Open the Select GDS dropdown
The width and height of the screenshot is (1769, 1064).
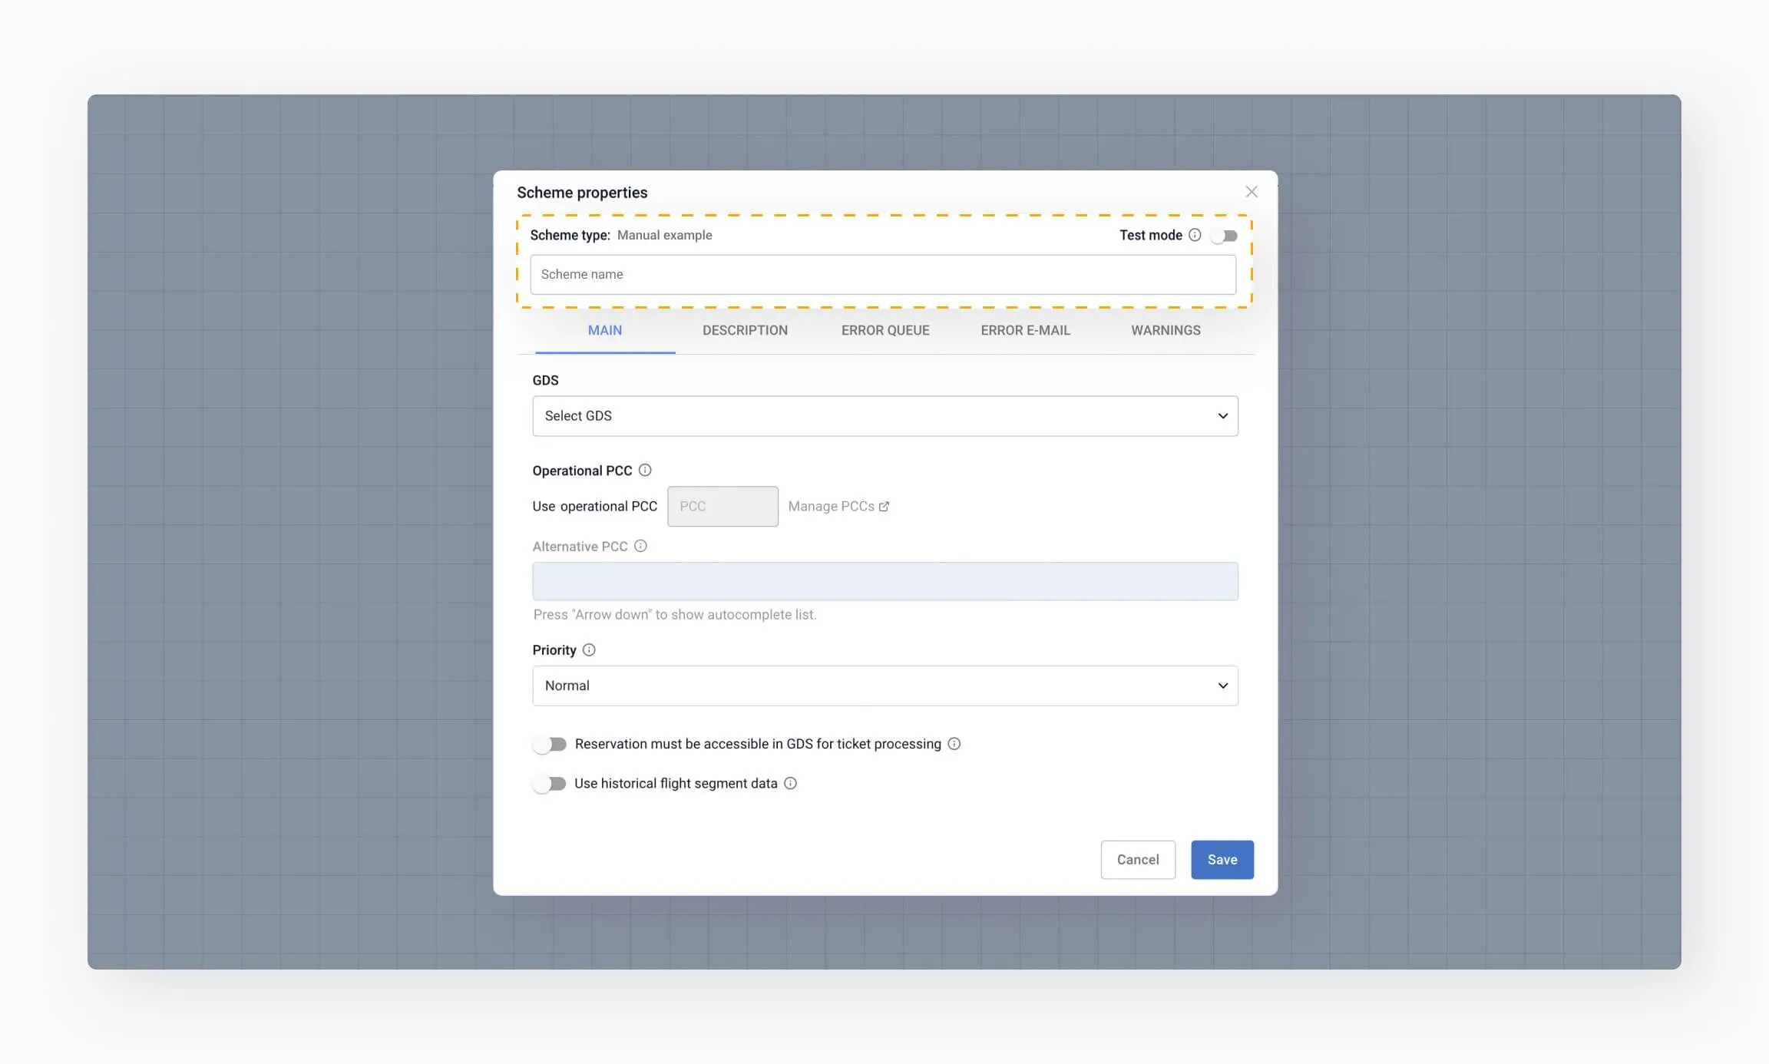click(x=884, y=415)
